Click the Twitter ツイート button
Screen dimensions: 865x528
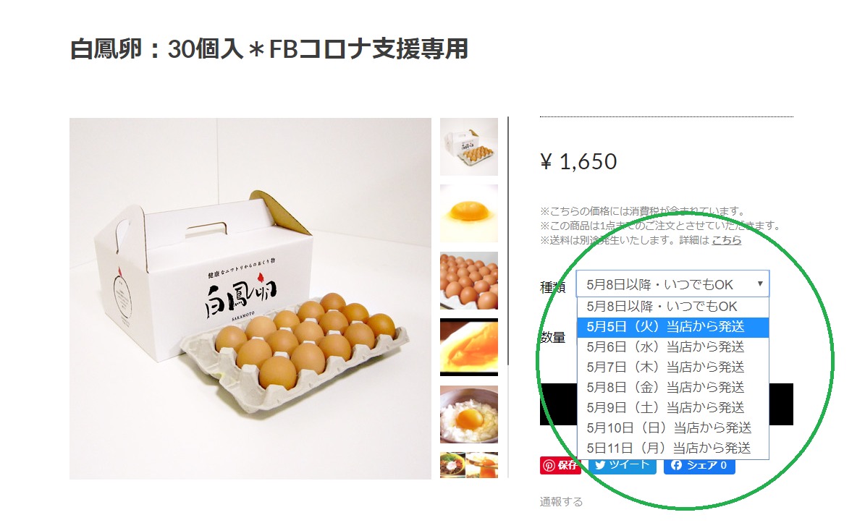623,466
